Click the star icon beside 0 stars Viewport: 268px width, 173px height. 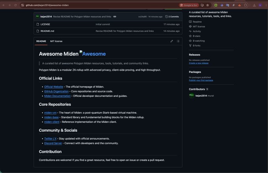pyautogui.click(x=190, y=36)
